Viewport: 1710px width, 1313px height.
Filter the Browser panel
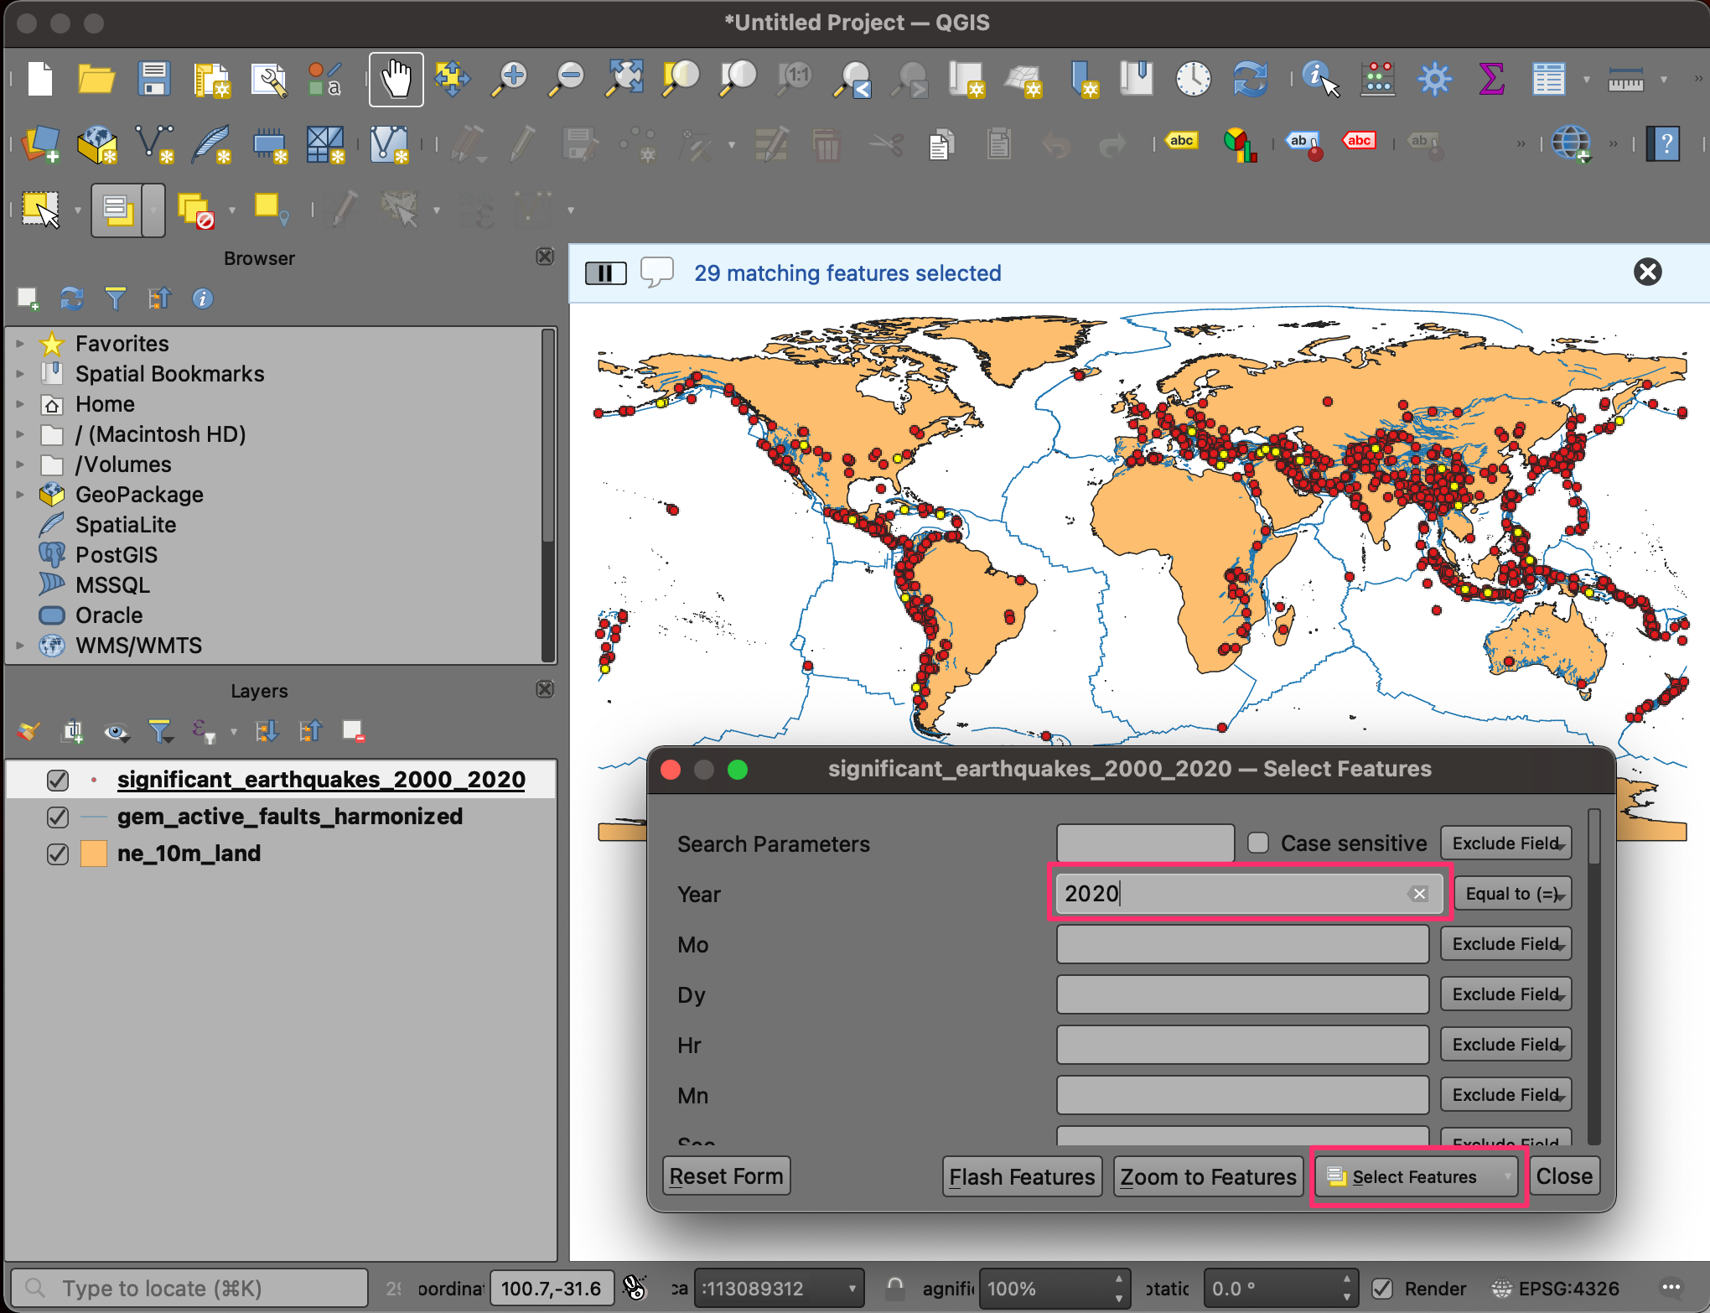pyautogui.click(x=115, y=298)
